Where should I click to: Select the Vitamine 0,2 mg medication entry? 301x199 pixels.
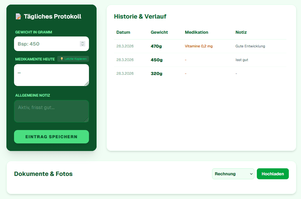(198, 46)
